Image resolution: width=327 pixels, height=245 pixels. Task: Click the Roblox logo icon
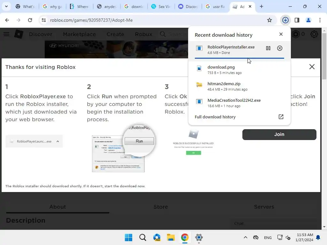[x=19, y=34]
